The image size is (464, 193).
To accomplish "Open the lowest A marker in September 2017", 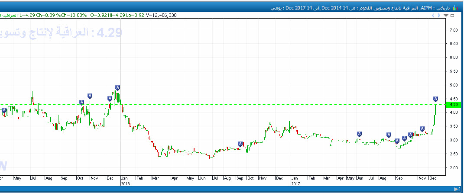I will pos(397,141).
